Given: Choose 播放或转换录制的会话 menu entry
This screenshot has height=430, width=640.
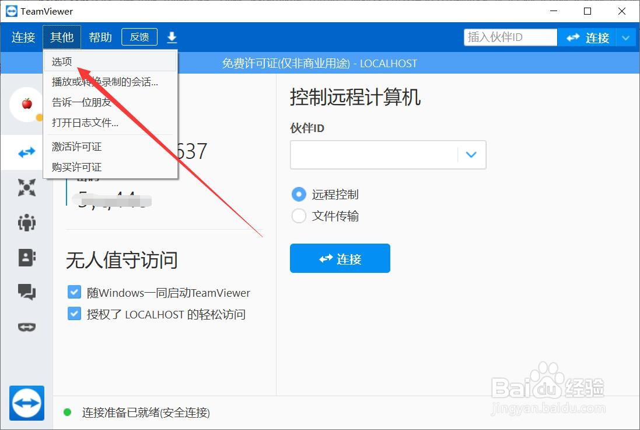Looking at the screenshot, I should click(x=110, y=82).
